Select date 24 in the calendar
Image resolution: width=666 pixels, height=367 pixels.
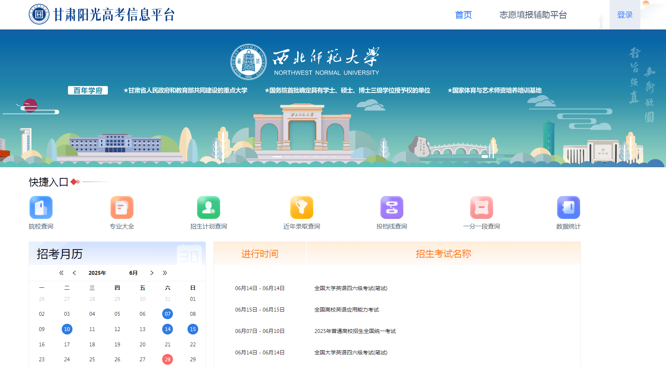[67, 359]
